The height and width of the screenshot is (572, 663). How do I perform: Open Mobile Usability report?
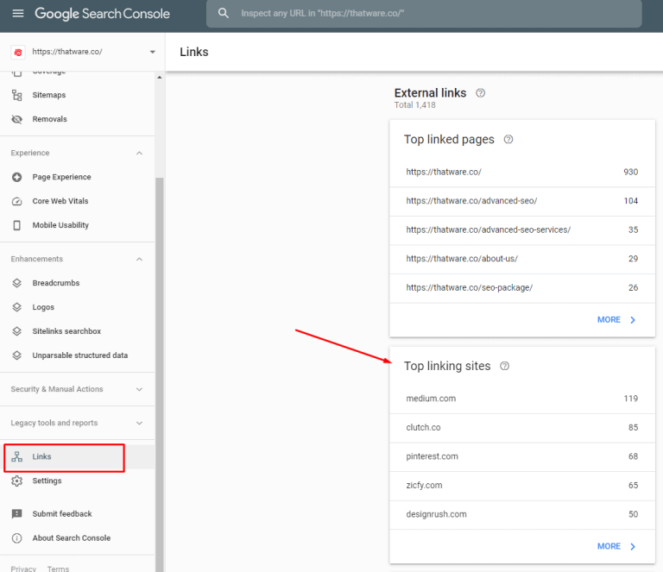click(60, 225)
